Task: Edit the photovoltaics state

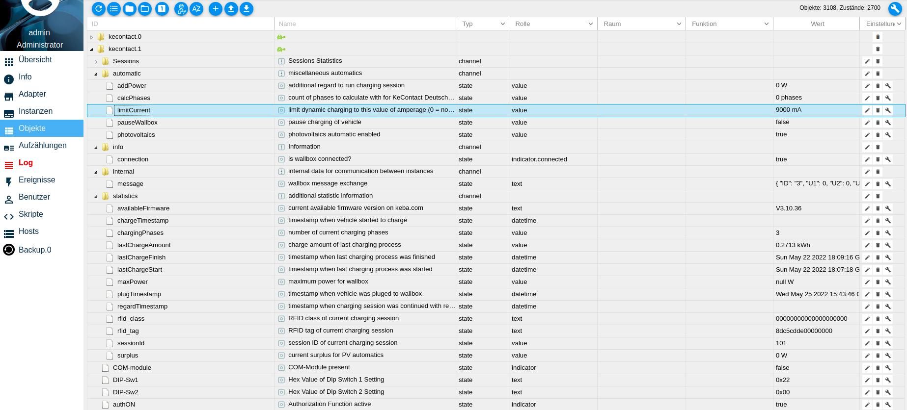Action: 867,135
